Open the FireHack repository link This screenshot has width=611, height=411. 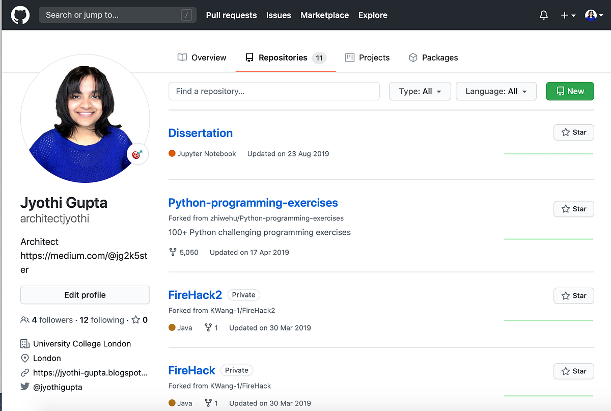coord(191,370)
